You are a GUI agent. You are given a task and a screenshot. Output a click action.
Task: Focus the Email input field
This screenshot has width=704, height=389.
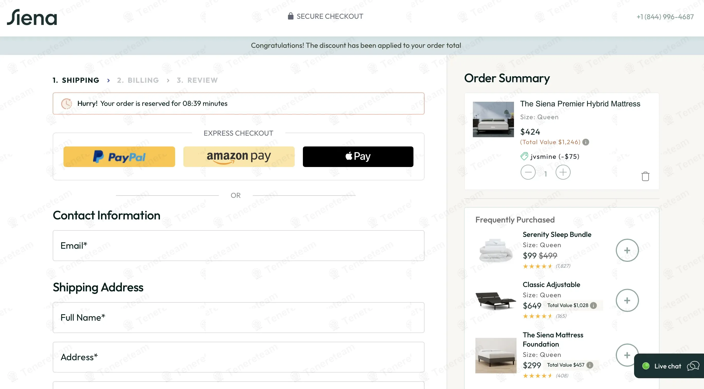point(239,246)
